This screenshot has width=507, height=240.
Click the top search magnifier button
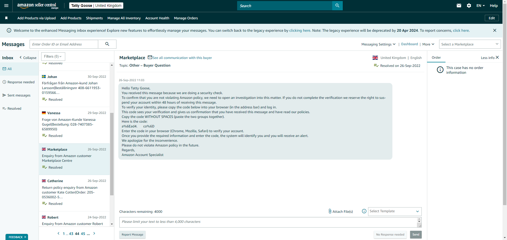337,6
